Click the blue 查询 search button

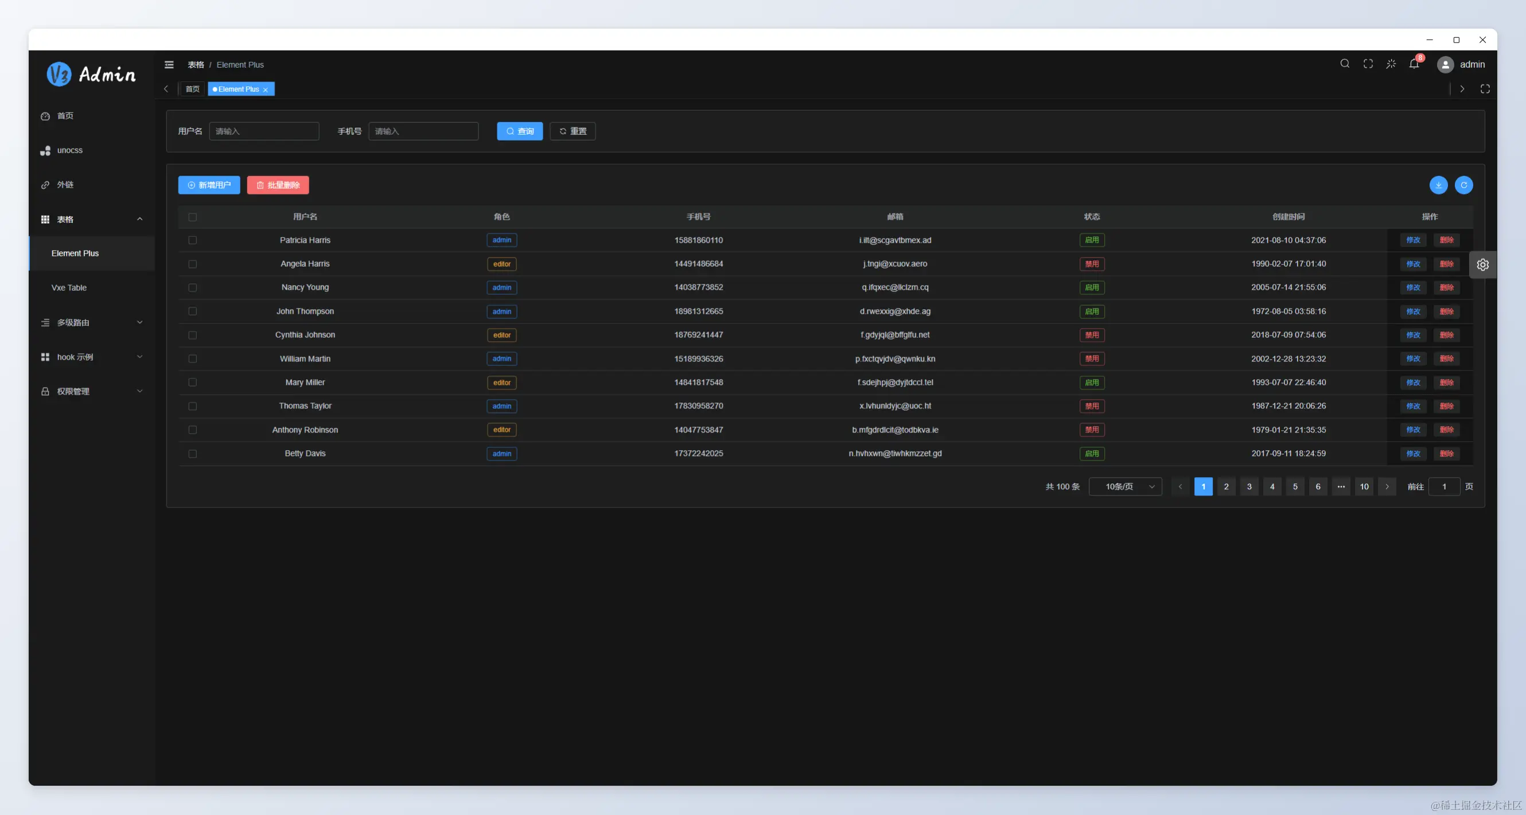tap(520, 131)
